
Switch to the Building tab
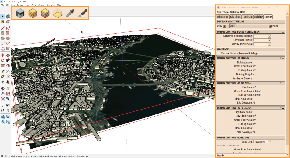(258, 17)
